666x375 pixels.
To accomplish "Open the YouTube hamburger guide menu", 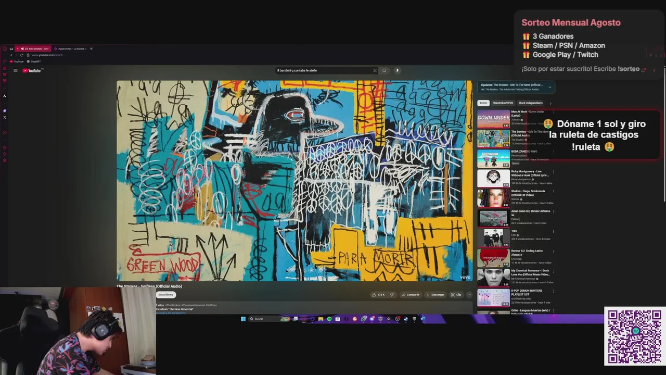I will point(15,70).
